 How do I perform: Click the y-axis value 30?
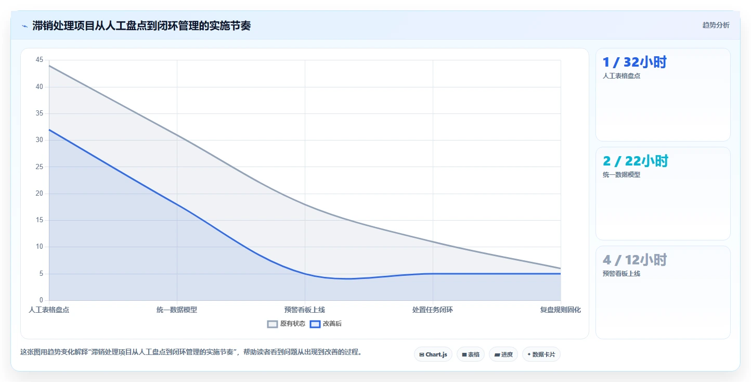tap(40, 140)
